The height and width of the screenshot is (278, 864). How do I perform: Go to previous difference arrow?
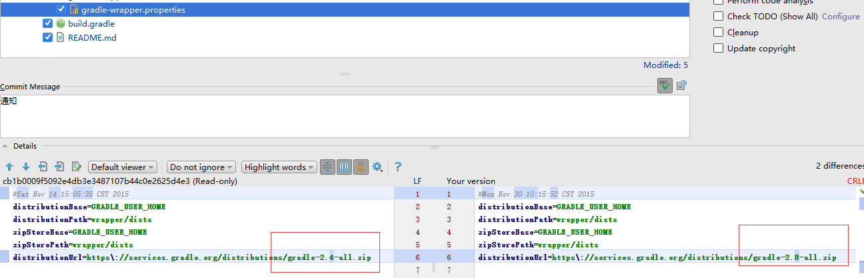click(x=9, y=167)
